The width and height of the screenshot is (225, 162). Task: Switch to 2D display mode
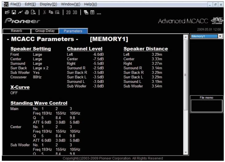click(68, 13)
